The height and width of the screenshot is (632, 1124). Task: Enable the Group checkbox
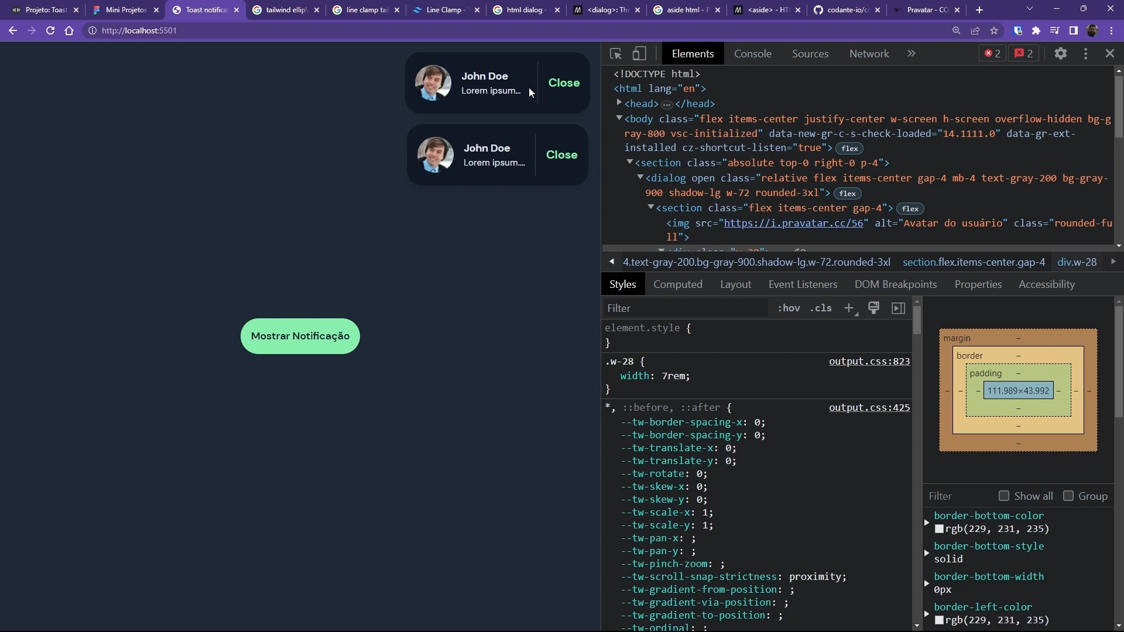click(1068, 496)
